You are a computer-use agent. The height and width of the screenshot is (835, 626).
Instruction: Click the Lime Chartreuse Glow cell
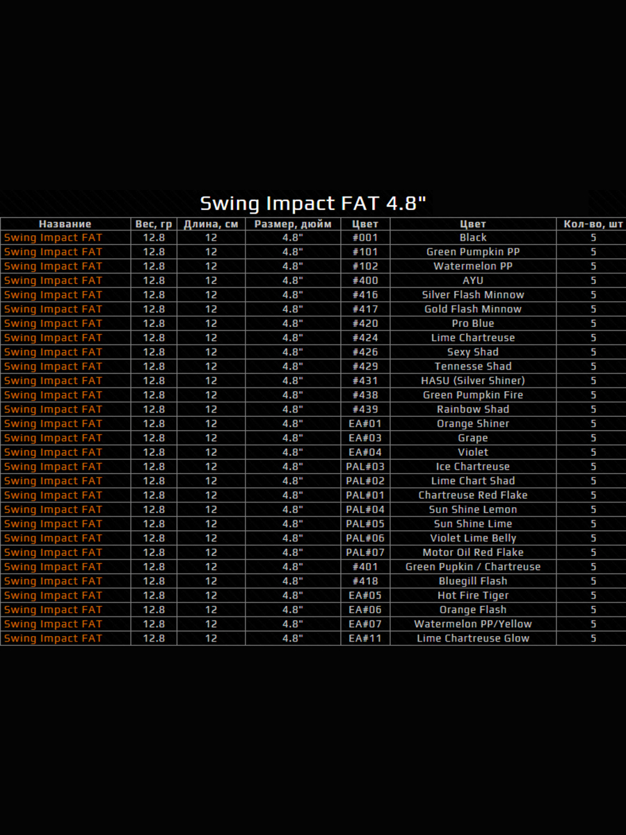(473, 638)
